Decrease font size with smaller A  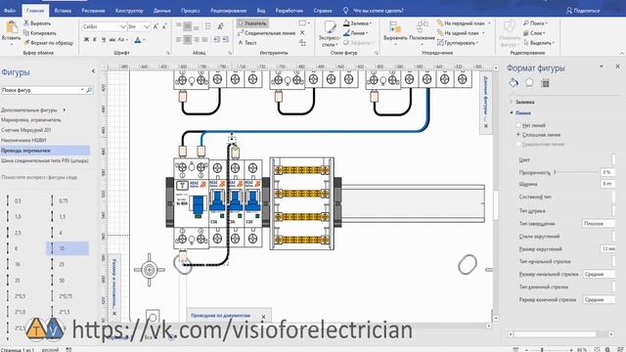pos(164,26)
